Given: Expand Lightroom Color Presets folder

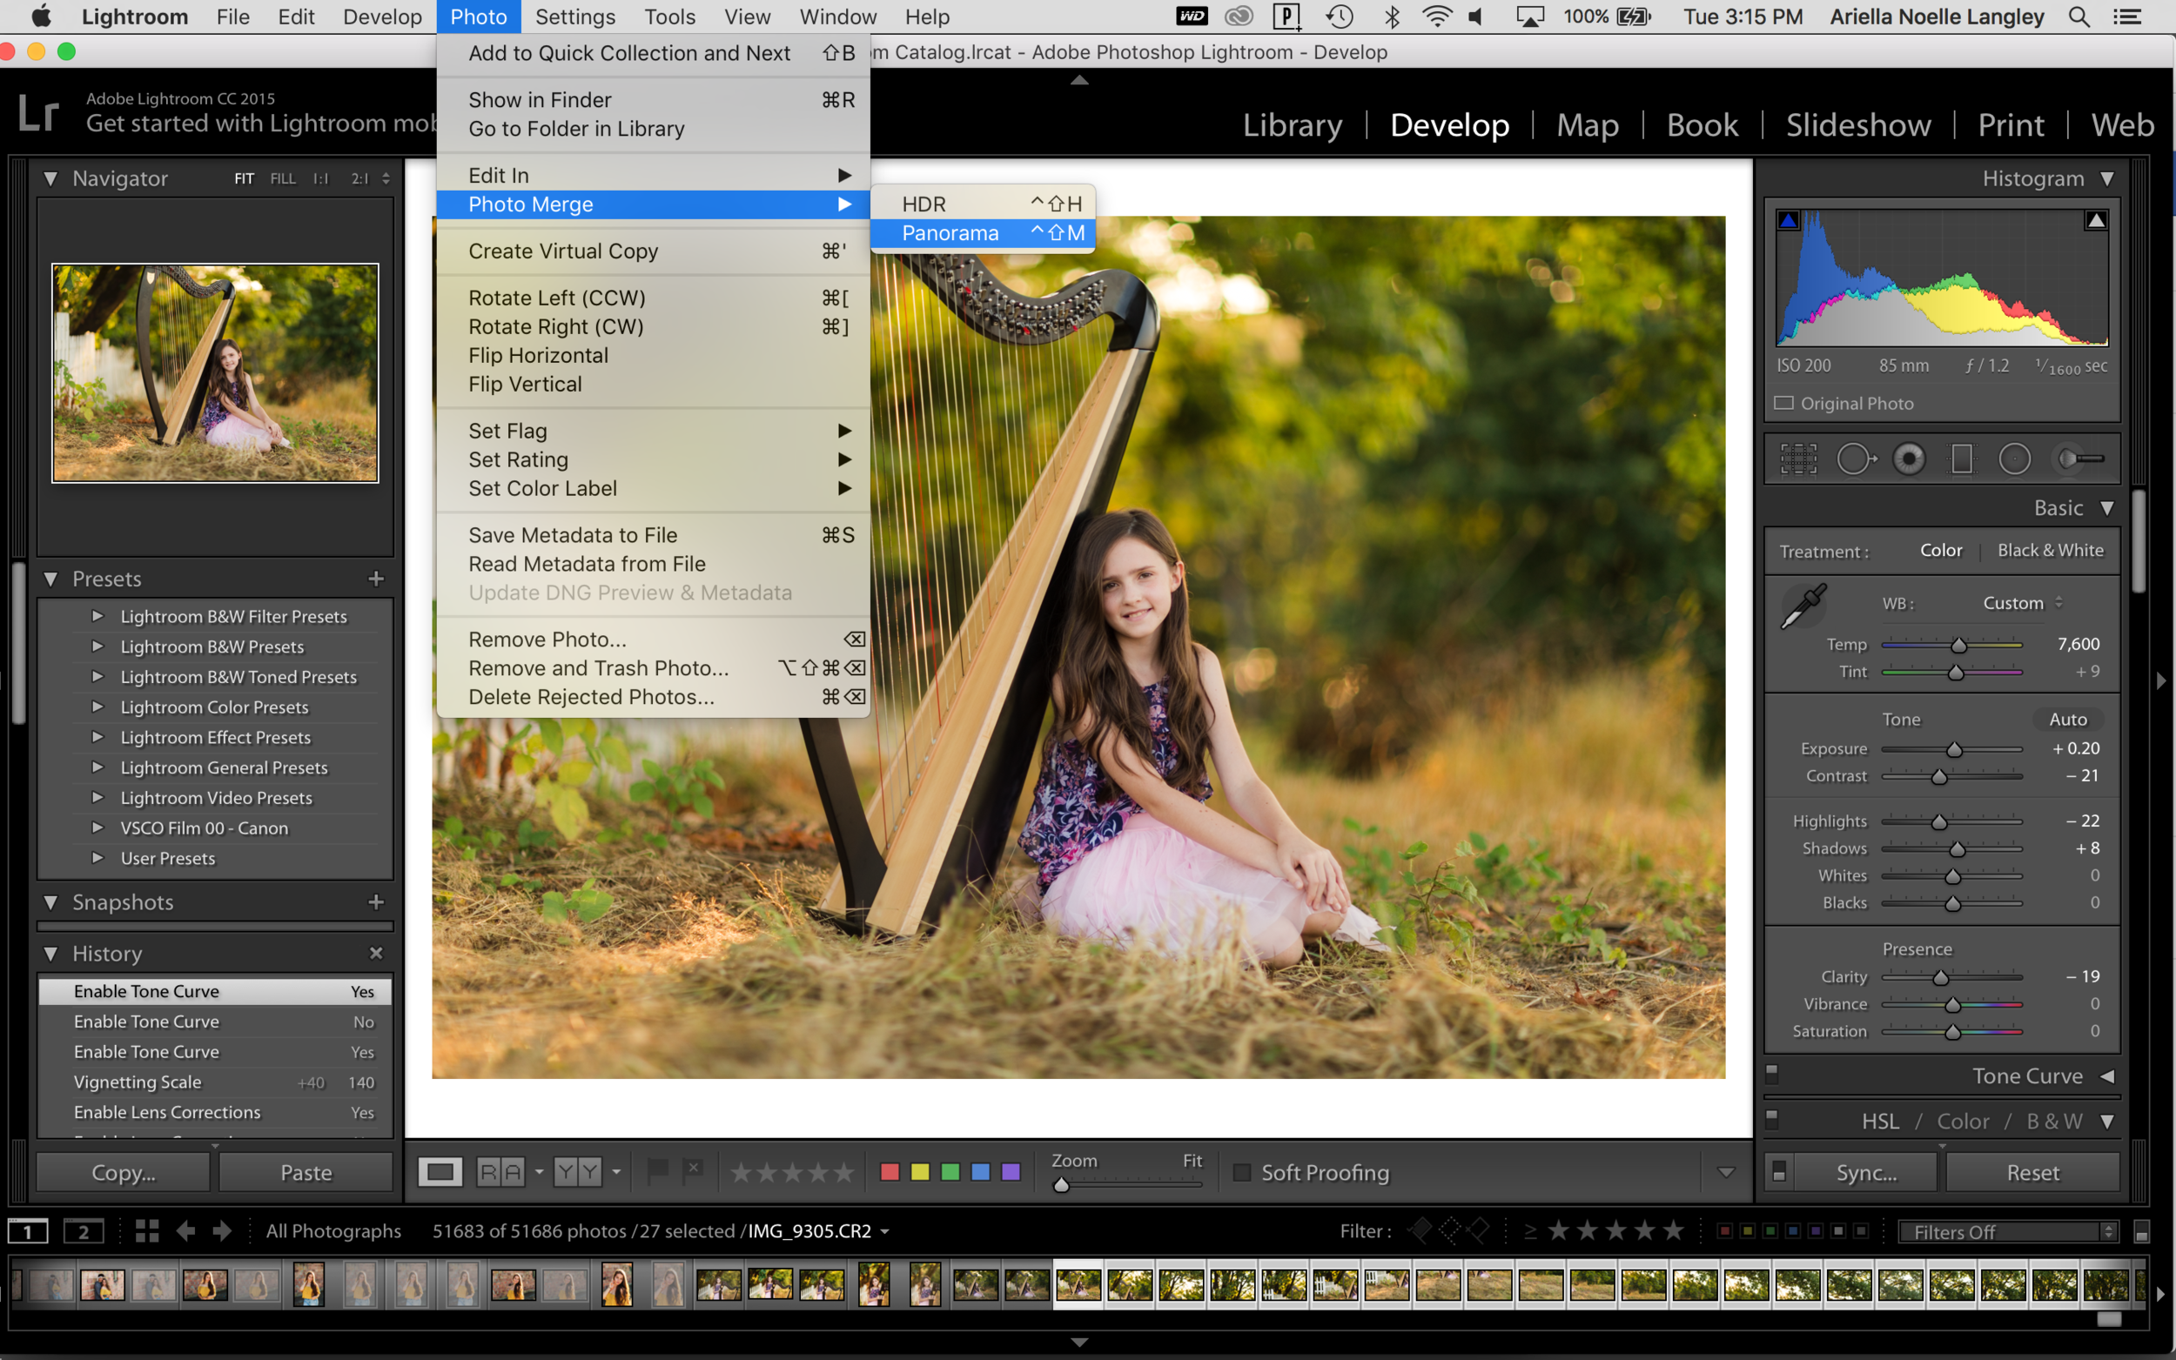Looking at the screenshot, I should coord(97,707).
